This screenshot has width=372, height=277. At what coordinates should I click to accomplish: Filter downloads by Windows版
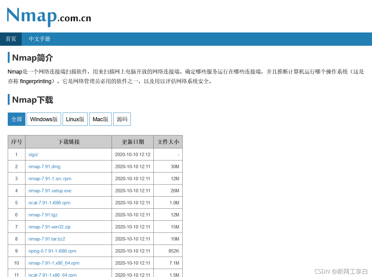[x=44, y=119]
